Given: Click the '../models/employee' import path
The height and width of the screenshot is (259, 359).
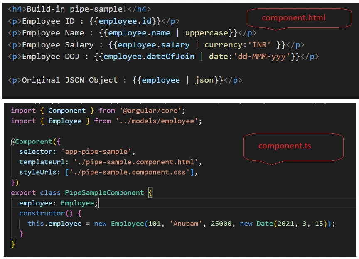Looking at the screenshot, I should tap(157, 121).
